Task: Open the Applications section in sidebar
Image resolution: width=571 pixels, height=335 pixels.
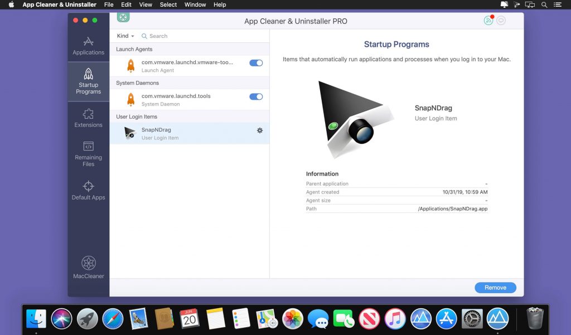Action: 88,45
